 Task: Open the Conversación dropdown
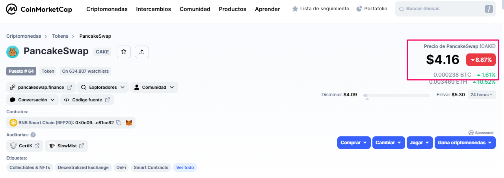coord(32,100)
